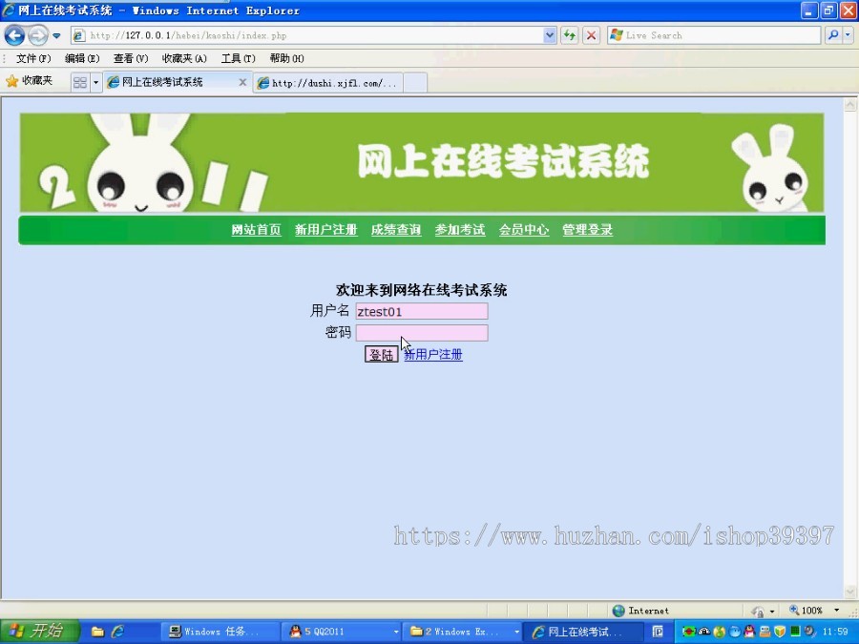Click the 网上在线考试 taskbar button

click(x=583, y=632)
